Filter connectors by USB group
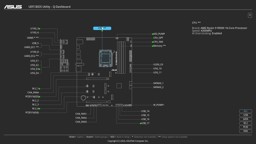This screenshot has width=256, height=144. click(245, 115)
